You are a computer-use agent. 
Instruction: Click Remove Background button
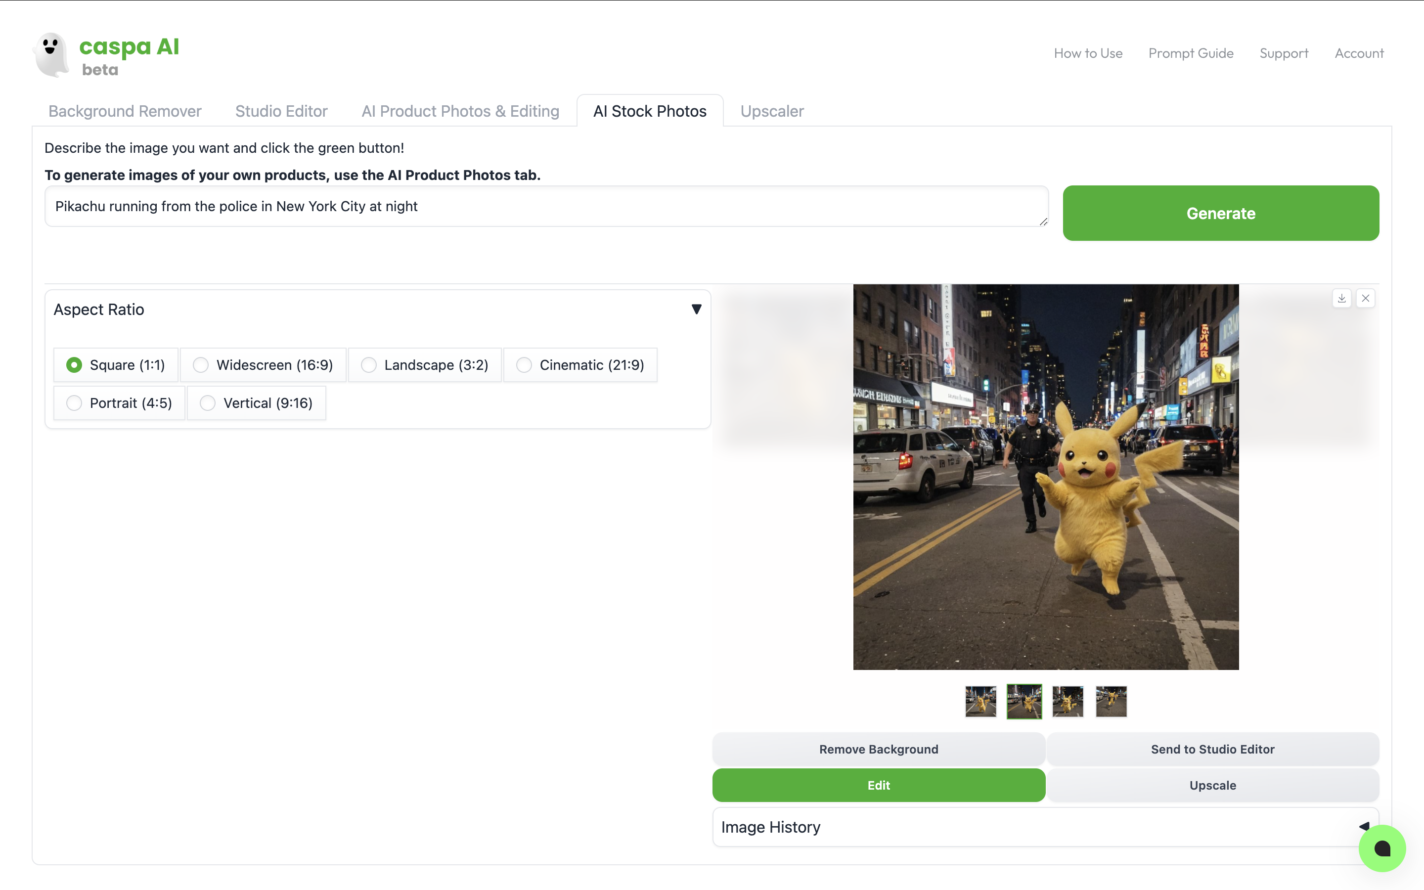tap(878, 749)
